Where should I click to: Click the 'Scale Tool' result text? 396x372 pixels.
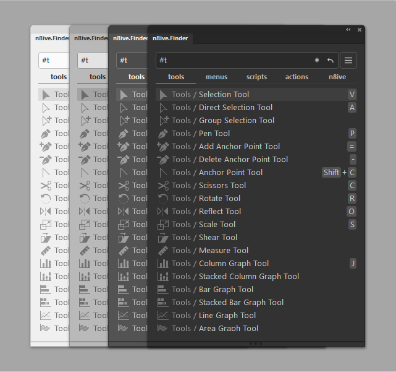pos(217,225)
